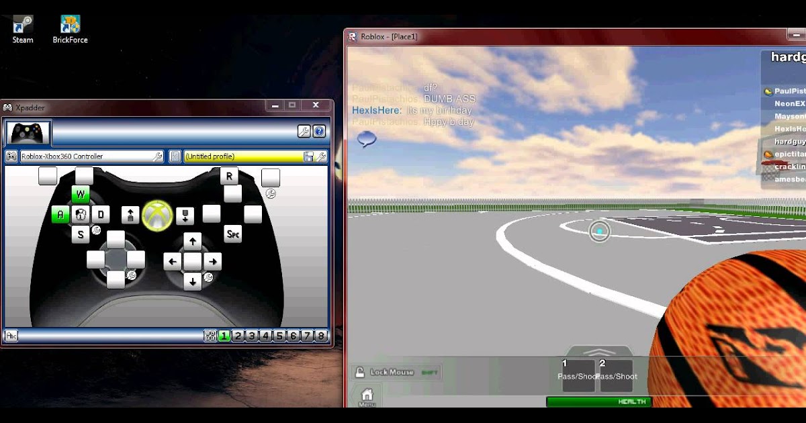This screenshot has height=423, width=806.
Task: Click the glowing Xbox guide button
Action: tap(157, 216)
